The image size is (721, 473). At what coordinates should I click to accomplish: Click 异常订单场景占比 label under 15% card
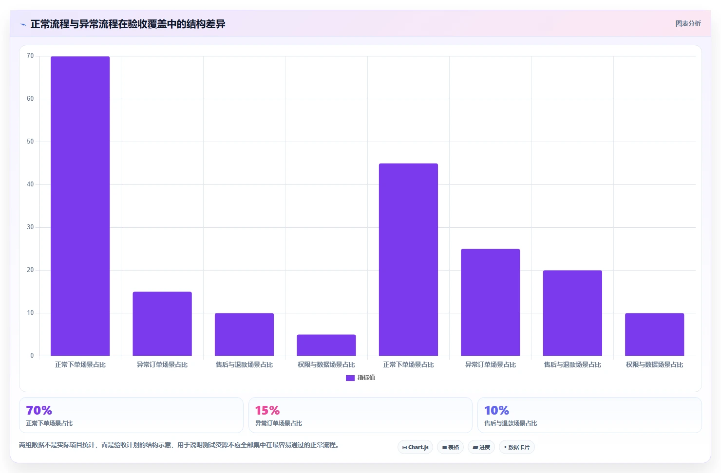tap(279, 423)
